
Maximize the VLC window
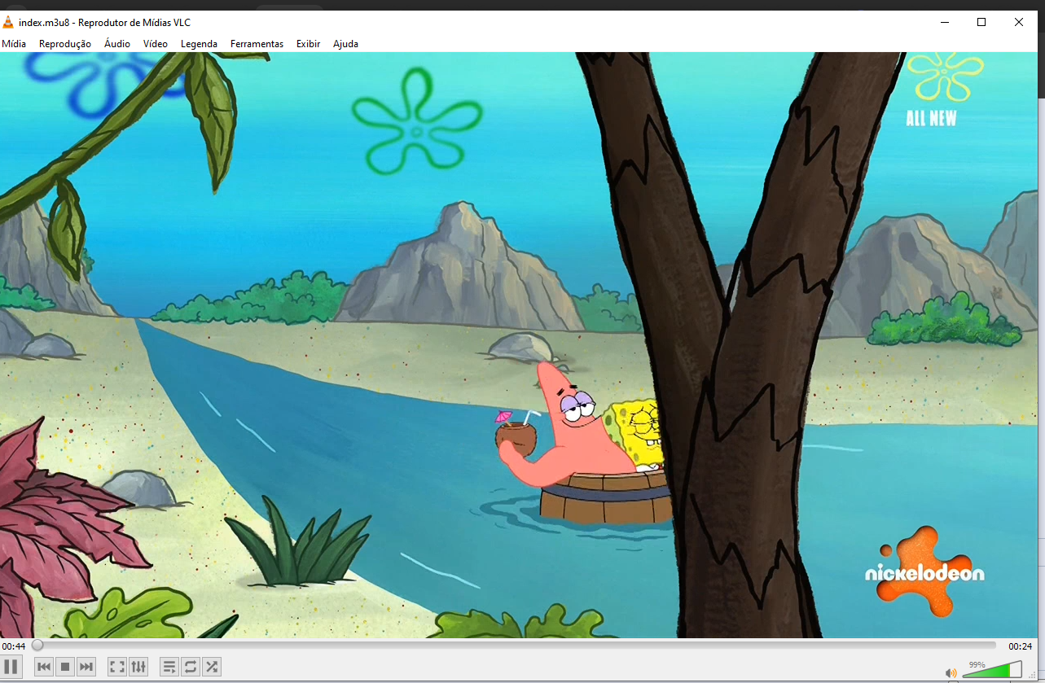[981, 22]
